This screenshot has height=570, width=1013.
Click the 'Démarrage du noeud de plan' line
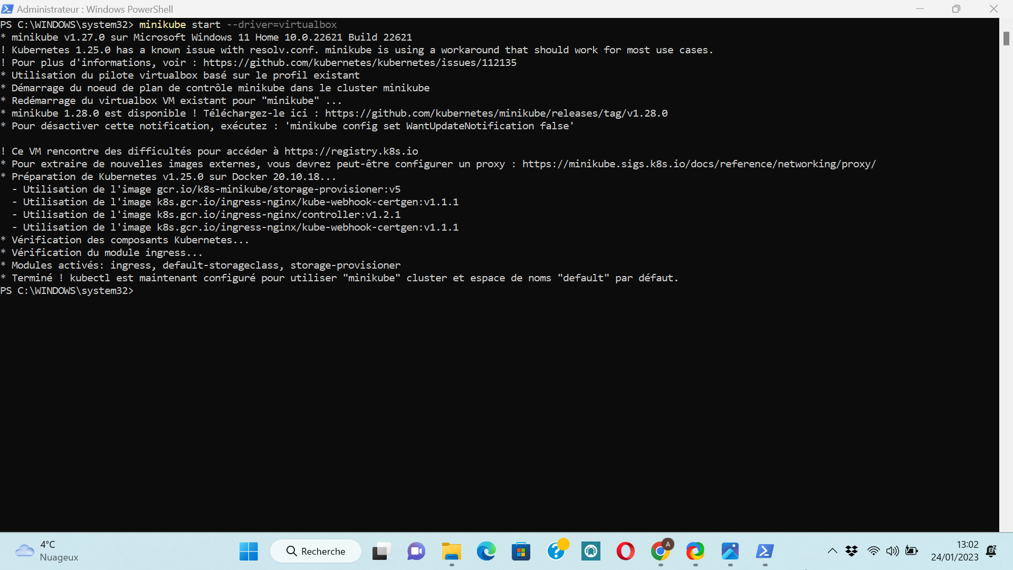[x=215, y=88]
